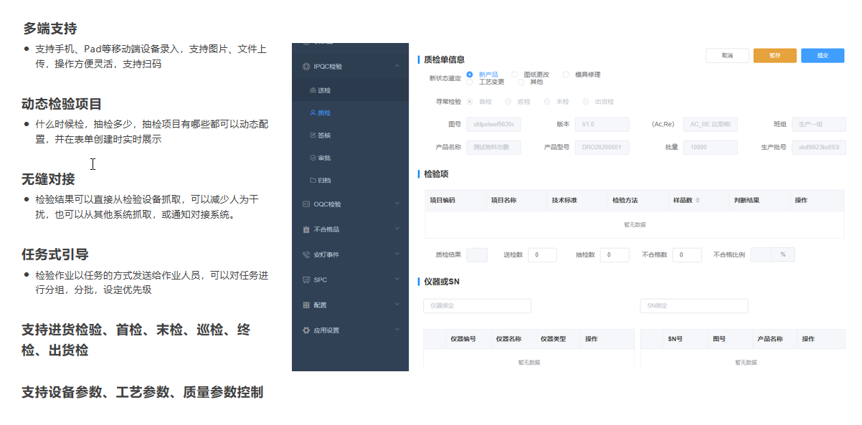Open the 签核 submenu item

[350, 135]
